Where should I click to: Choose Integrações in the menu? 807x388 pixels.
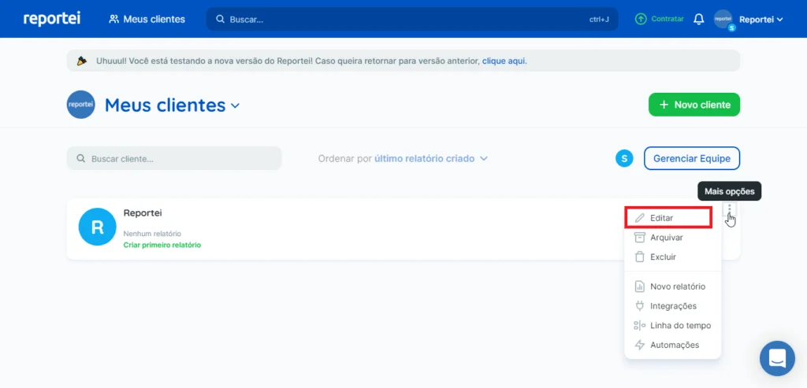pyautogui.click(x=672, y=306)
